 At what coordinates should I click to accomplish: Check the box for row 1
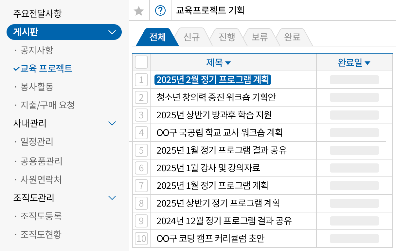click(x=141, y=80)
